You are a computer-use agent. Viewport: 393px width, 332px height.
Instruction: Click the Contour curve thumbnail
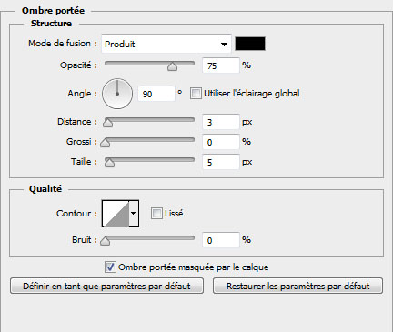pos(116,214)
